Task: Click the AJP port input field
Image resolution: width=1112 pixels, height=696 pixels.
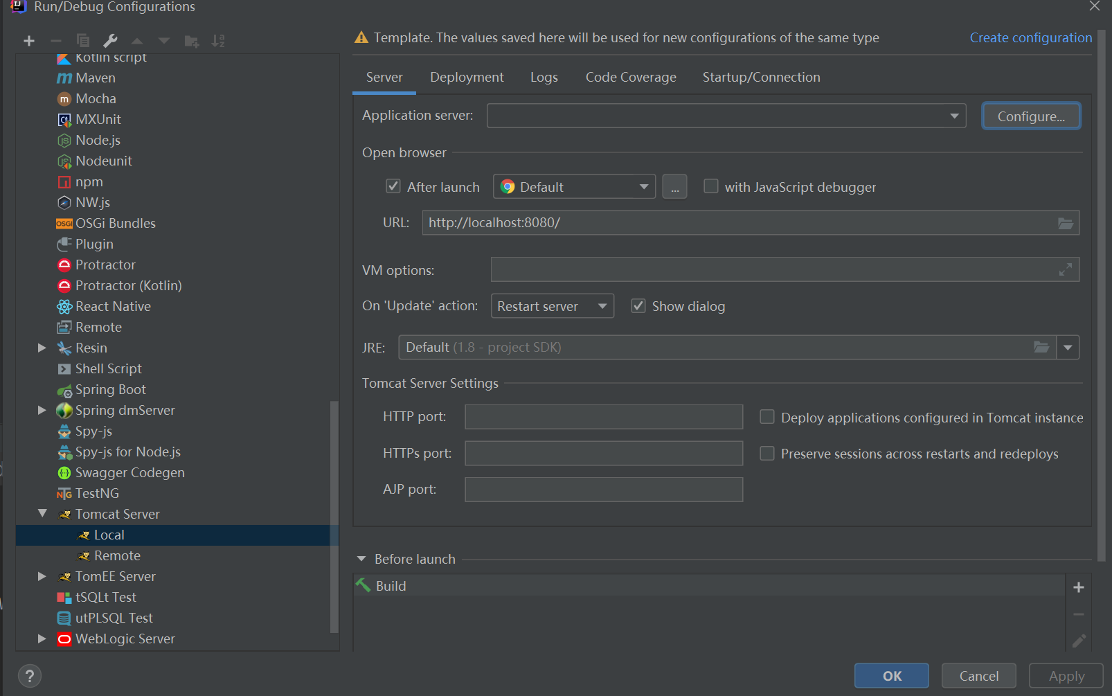Action: pos(604,490)
